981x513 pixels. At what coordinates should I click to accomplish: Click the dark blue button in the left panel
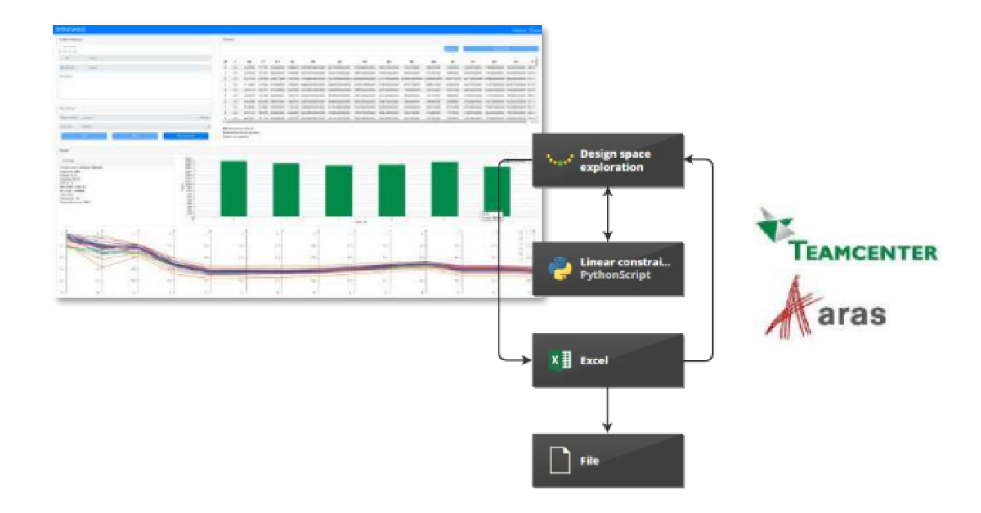(x=186, y=136)
